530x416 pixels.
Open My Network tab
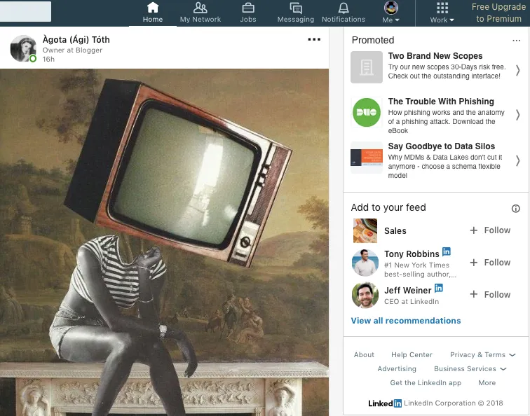(x=200, y=13)
